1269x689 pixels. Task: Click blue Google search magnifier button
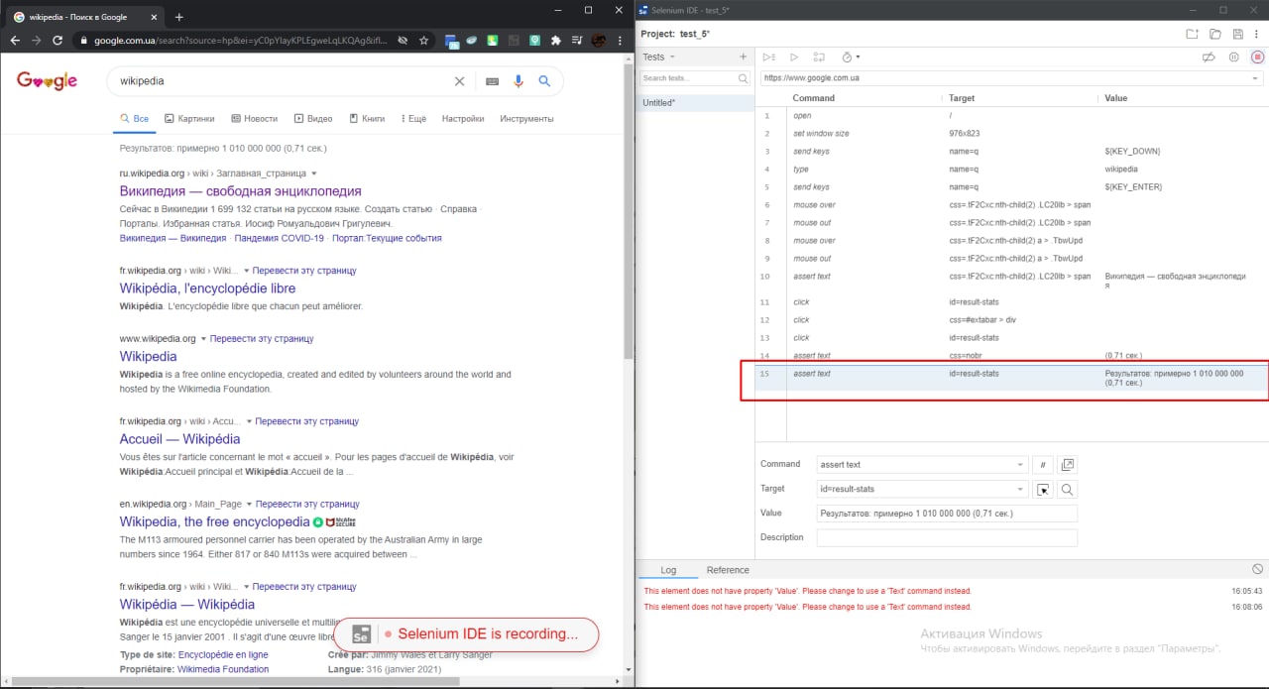(x=544, y=81)
